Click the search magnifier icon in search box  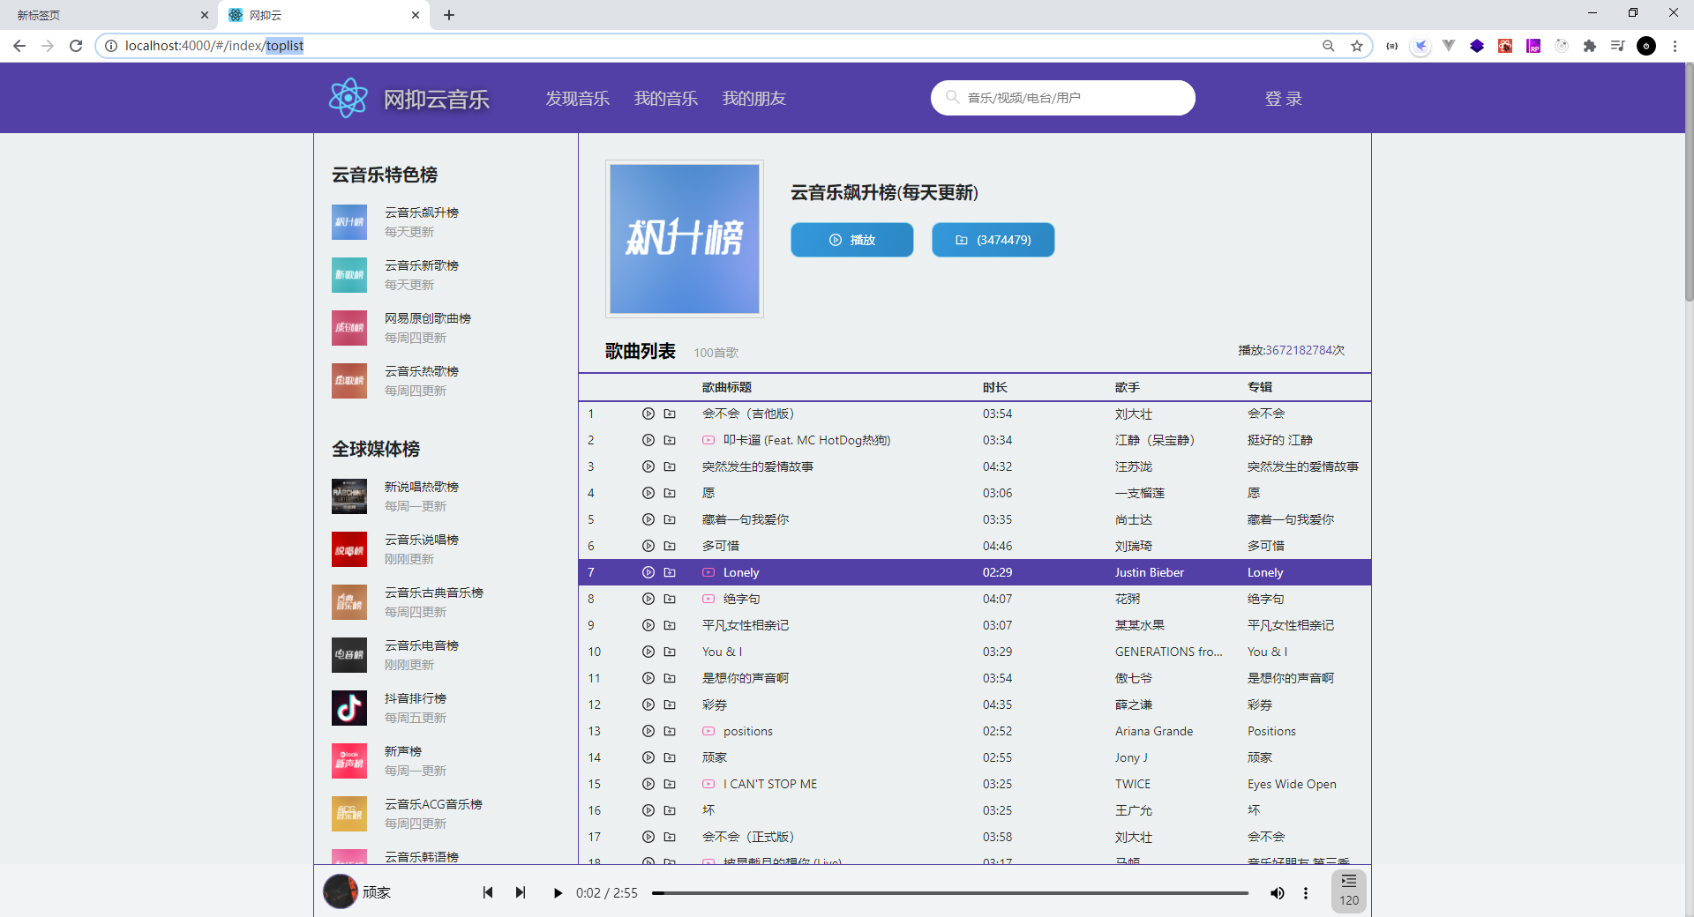(x=952, y=97)
